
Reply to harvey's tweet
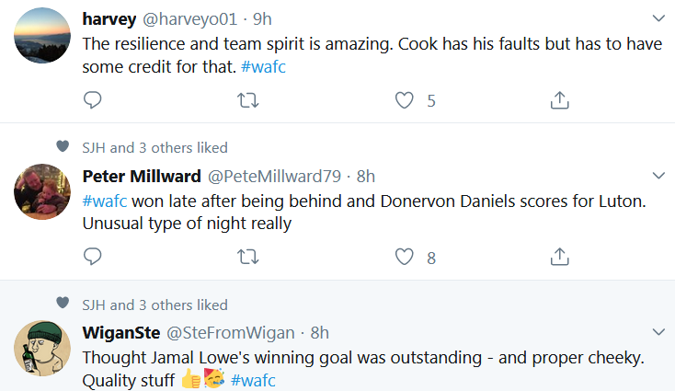coord(92,100)
